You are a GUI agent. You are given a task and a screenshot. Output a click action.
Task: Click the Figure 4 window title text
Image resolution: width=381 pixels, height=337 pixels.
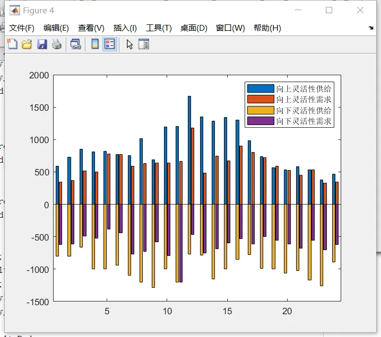tap(38, 11)
